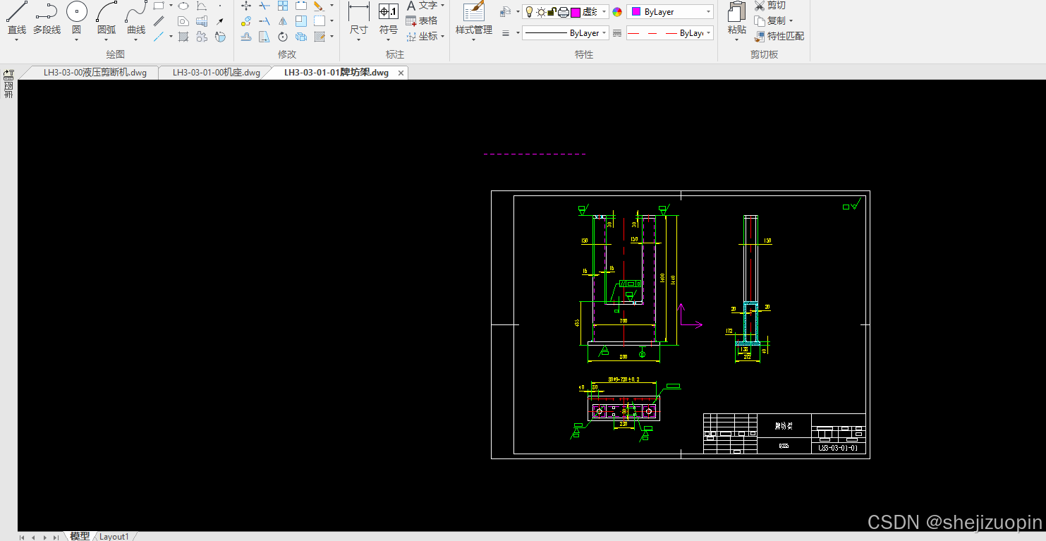Open the dashed linetype ByLayer dropdown

pos(670,33)
